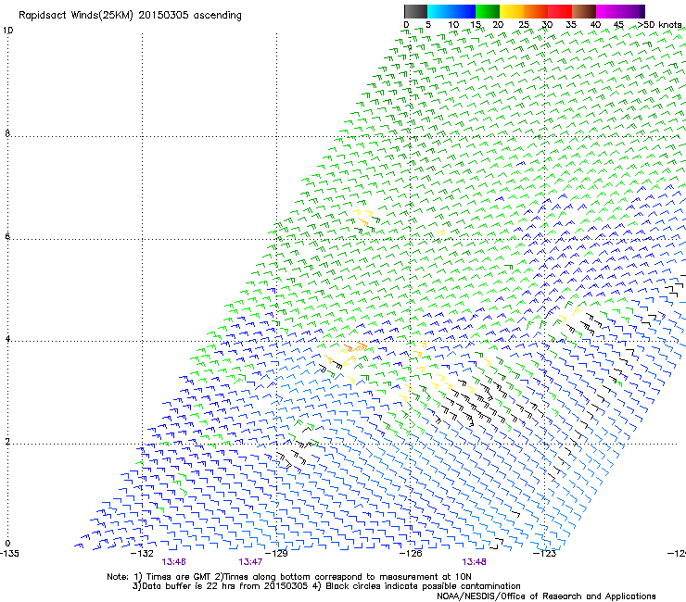The width and height of the screenshot is (686, 602).
Task: Click the longitude label "-123"
Action: [x=544, y=554]
